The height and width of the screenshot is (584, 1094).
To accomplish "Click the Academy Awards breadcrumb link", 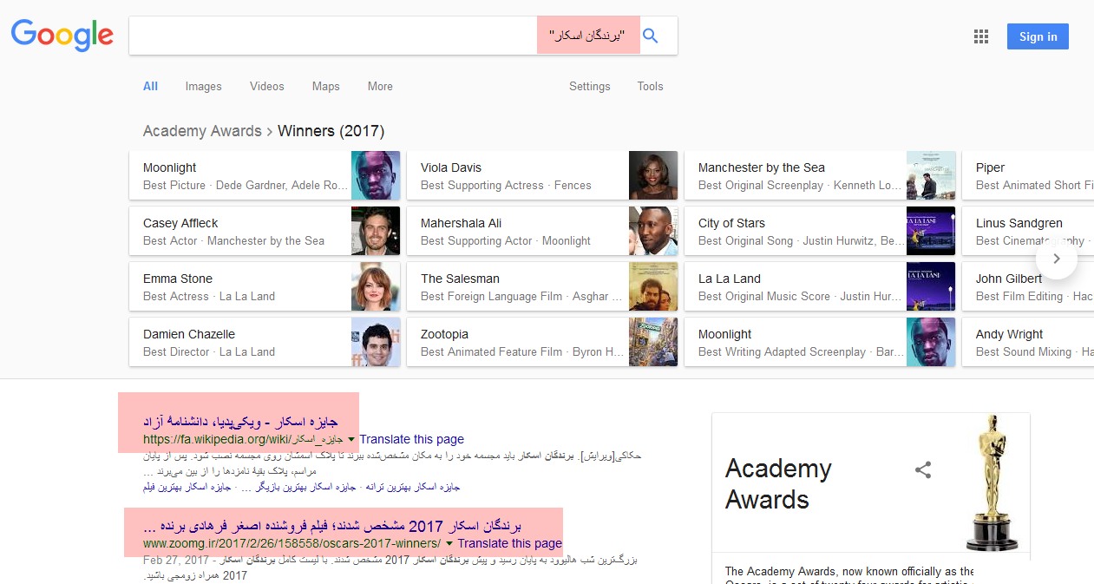I will [x=202, y=131].
